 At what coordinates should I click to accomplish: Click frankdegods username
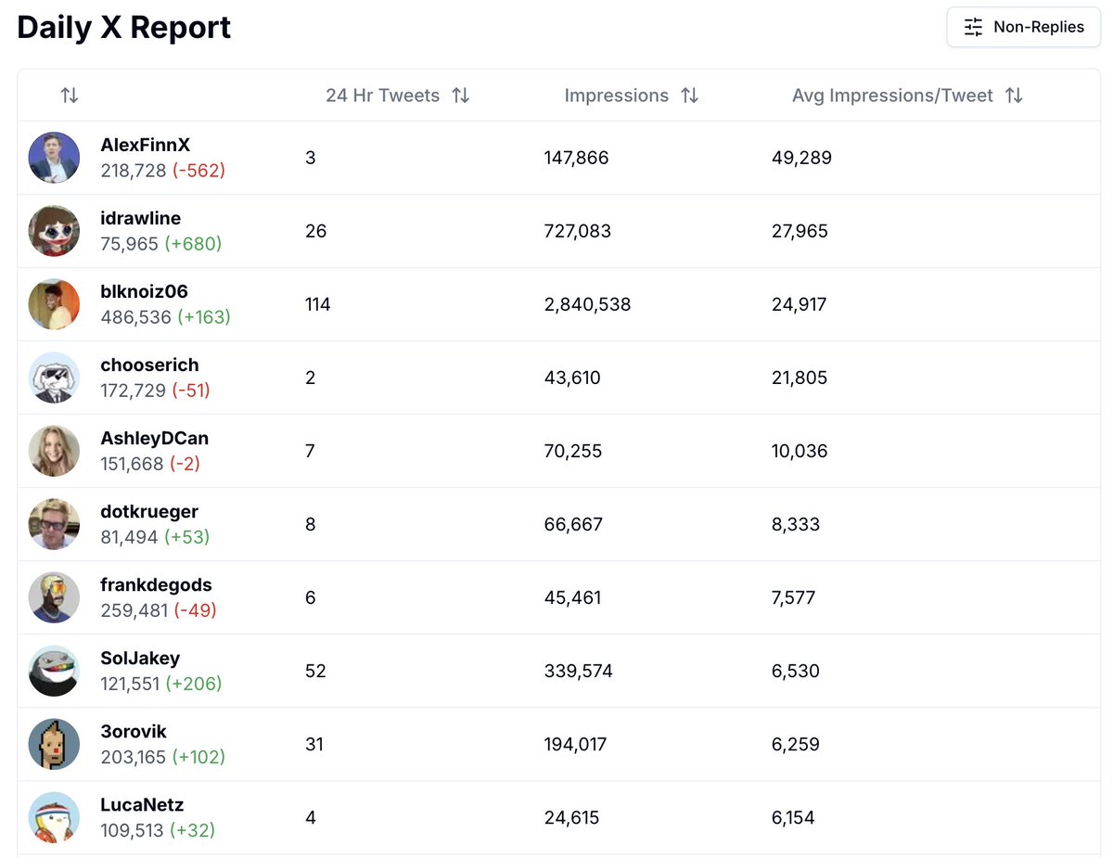click(x=157, y=584)
